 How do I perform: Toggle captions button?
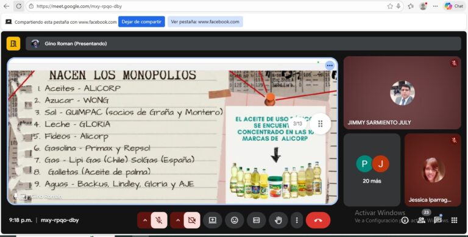point(257,221)
